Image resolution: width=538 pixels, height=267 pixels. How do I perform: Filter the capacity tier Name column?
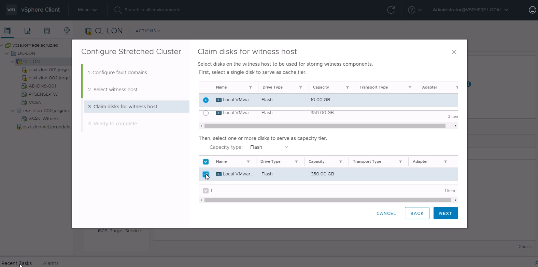click(248, 162)
